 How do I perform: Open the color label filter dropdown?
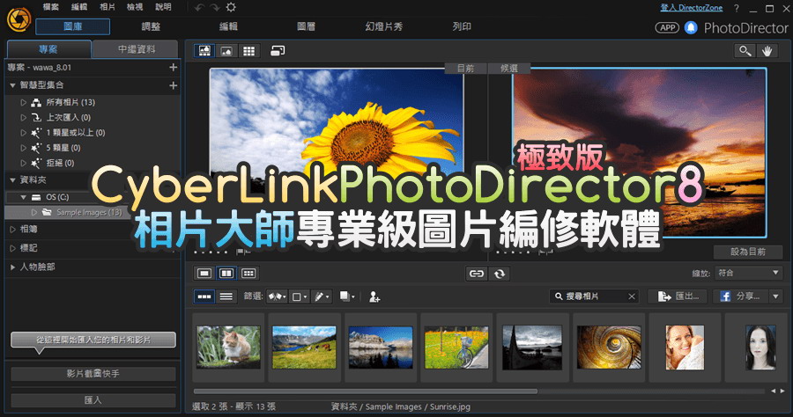(x=300, y=296)
